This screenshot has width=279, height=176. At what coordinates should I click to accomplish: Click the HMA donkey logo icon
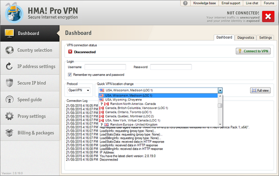pos(14,13)
